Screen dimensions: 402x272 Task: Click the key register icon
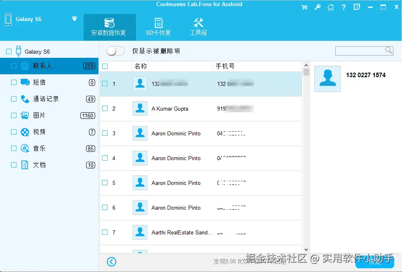pyautogui.click(x=318, y=7)
